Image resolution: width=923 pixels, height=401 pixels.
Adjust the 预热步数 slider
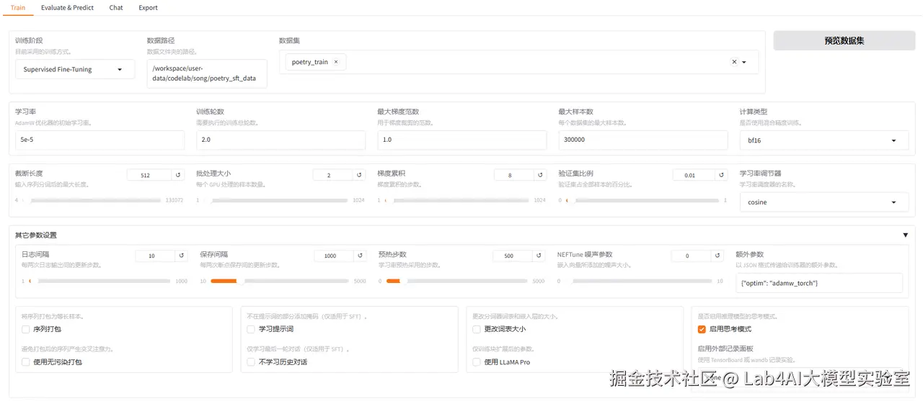click(457, 281)
